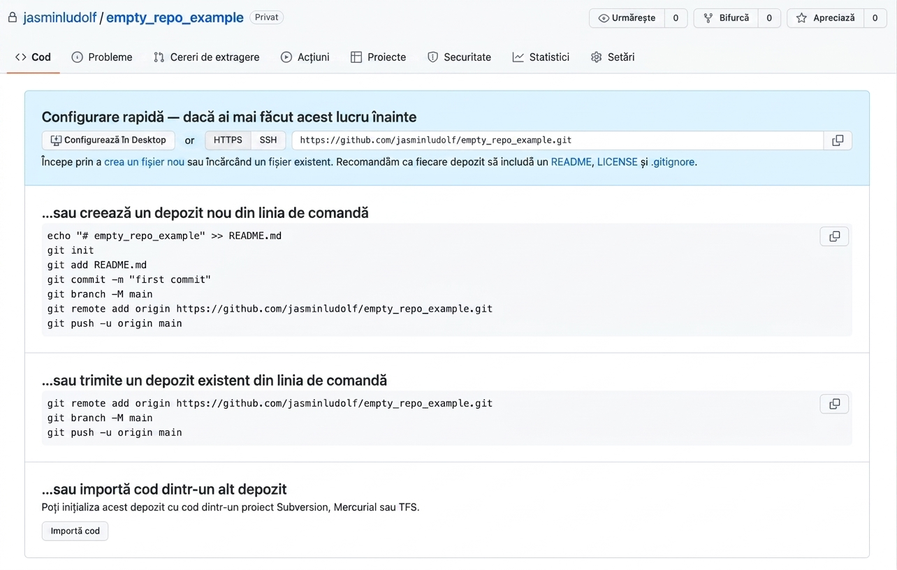Copy the repository HTTPS URL to clipboard
The width and height of the screenshot is (897, 570).
[838, 140]
